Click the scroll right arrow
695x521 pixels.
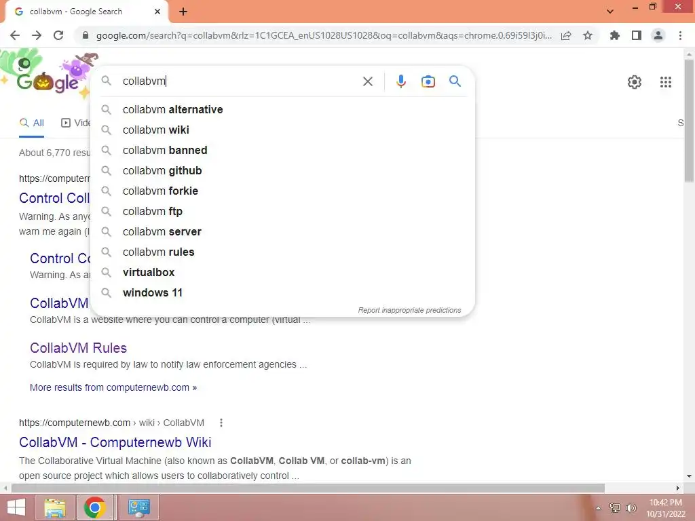tap(678, 488)
